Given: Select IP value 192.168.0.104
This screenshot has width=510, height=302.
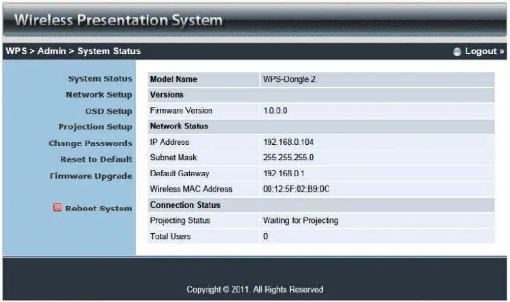Looking at the screenshot, I should 288,142.
